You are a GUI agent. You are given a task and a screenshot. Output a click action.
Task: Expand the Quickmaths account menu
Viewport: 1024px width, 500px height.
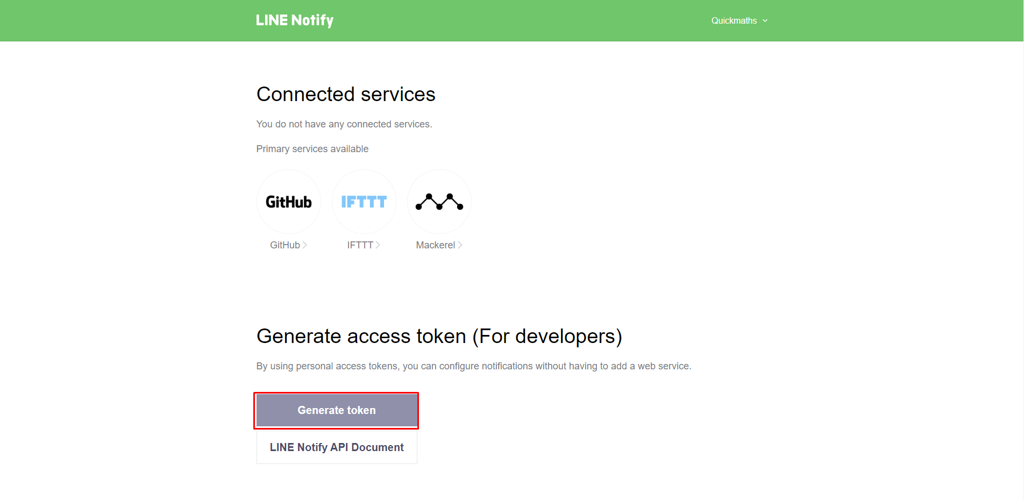click(739, 20)
